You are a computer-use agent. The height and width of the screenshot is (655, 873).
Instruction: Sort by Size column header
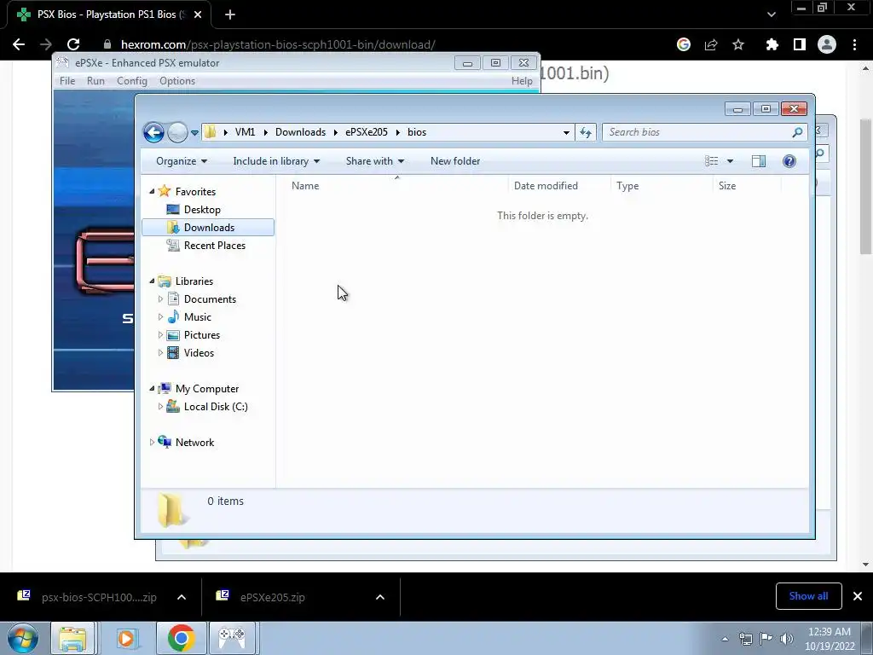tap(747, 186)
